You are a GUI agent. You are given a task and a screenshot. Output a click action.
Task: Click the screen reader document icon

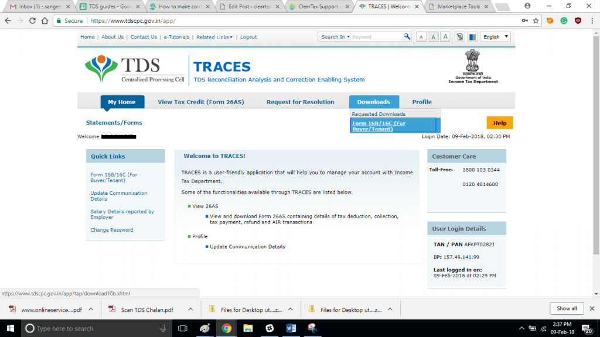(x=460, y=37)
